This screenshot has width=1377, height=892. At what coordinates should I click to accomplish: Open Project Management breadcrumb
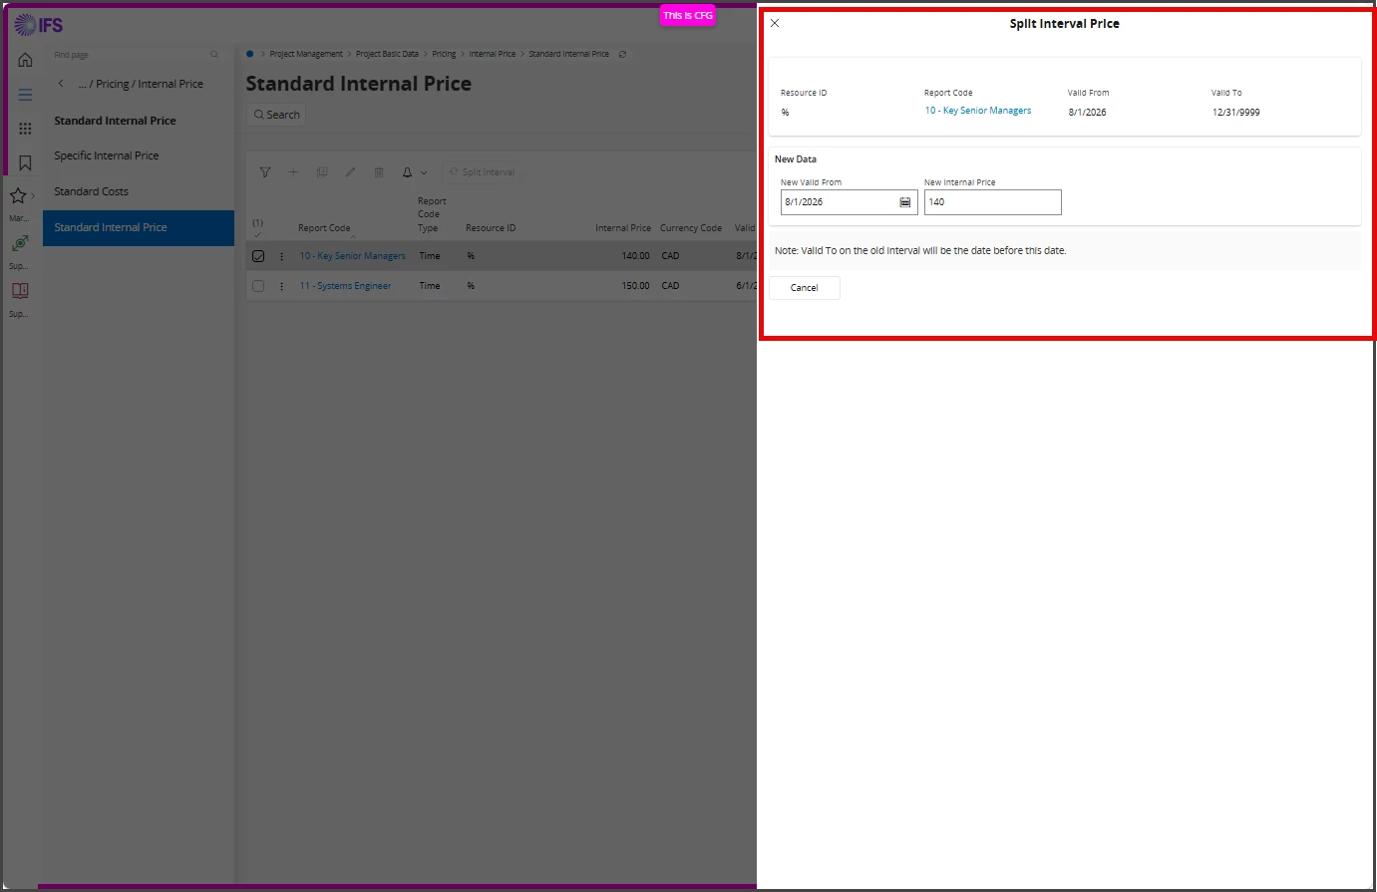(306, 54)
